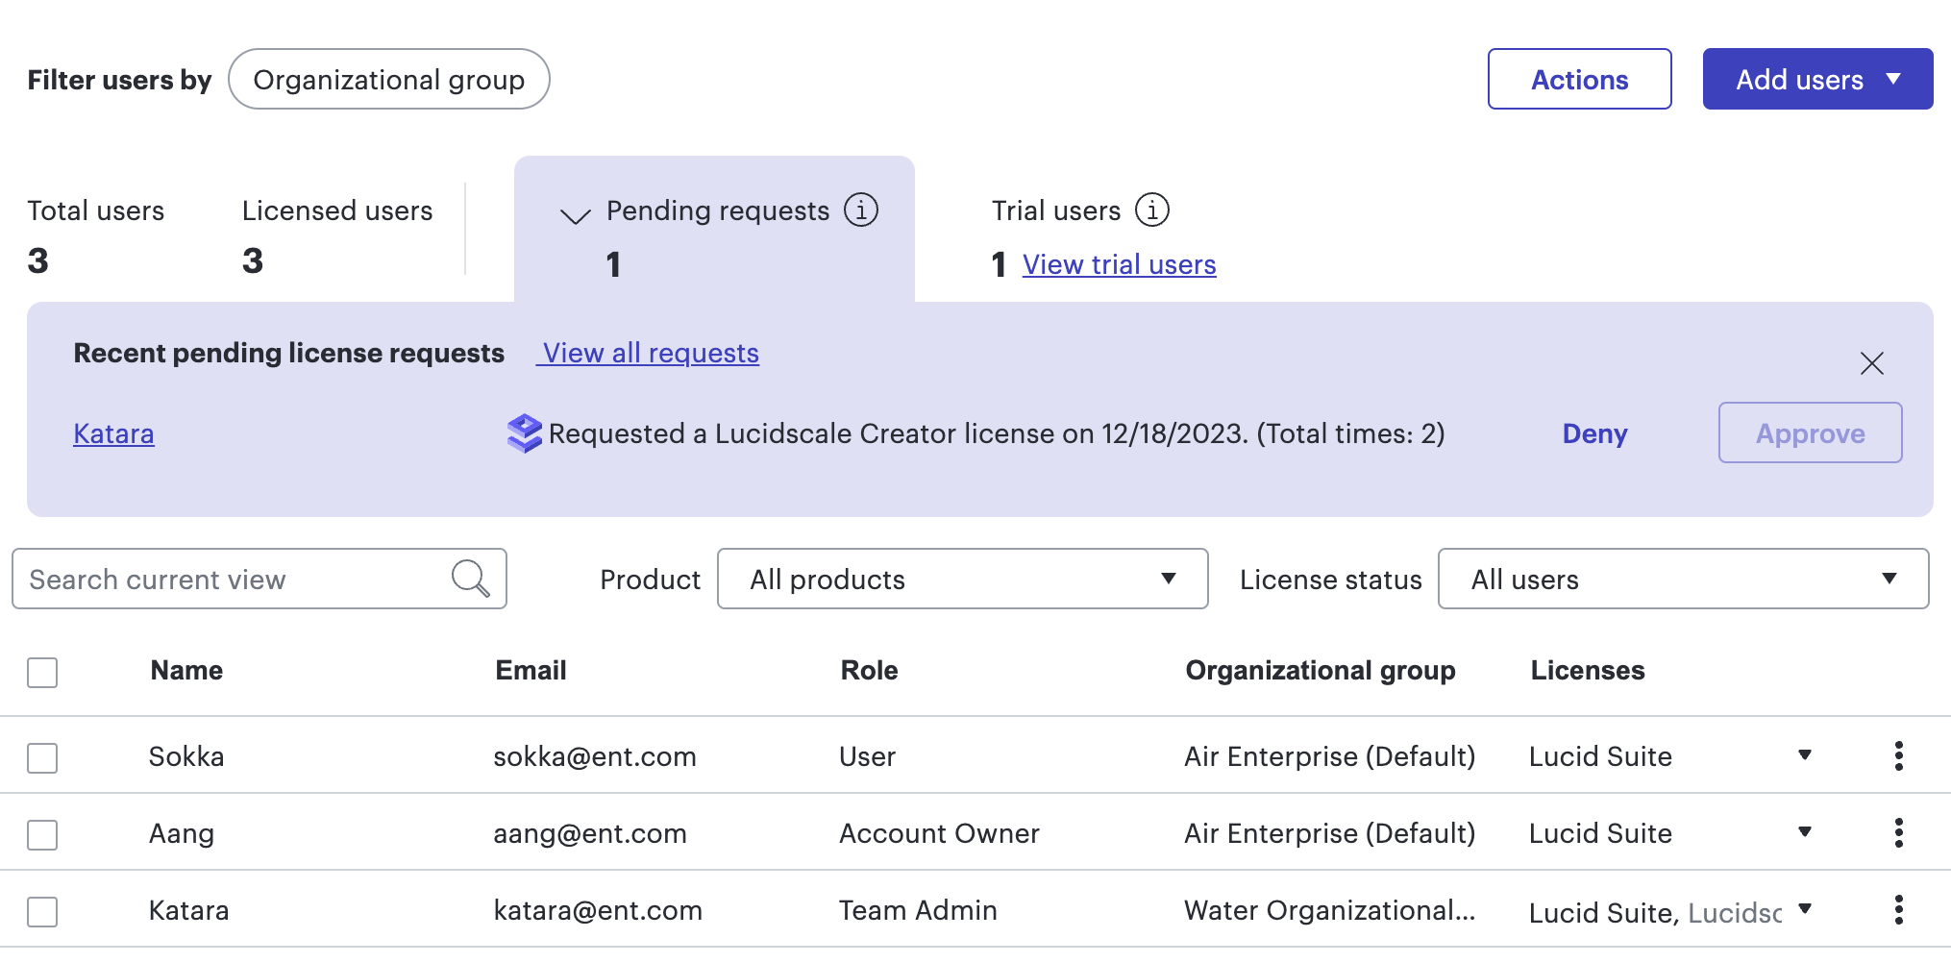Open the three-dot menu on Aang's row
This screenshot has width=1951, height=963.
click(x=1898, y=833)
